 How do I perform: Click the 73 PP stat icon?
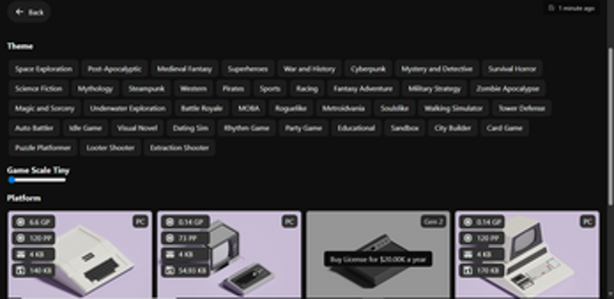170,238
